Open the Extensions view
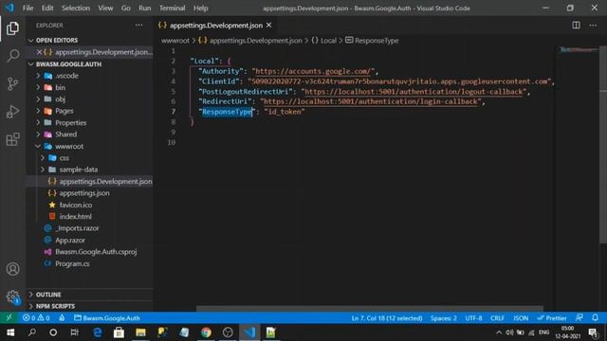The image size is (607, 341). [12, 139]
